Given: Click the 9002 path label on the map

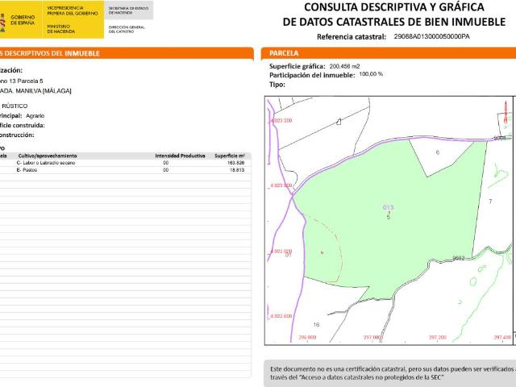Looking at the screenshot, I should (458, 258).
